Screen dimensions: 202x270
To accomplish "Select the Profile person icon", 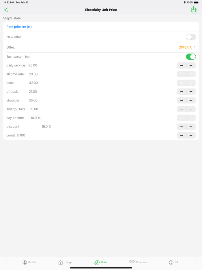I will [24, 262].
